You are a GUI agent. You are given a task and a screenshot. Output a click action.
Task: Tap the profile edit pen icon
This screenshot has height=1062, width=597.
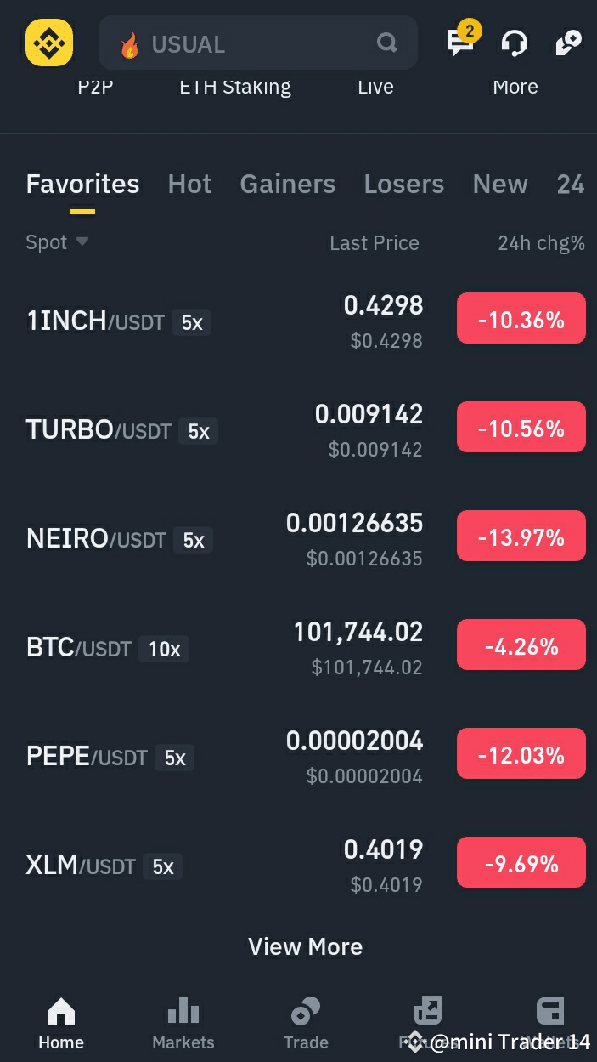click(x=566, y=43)
